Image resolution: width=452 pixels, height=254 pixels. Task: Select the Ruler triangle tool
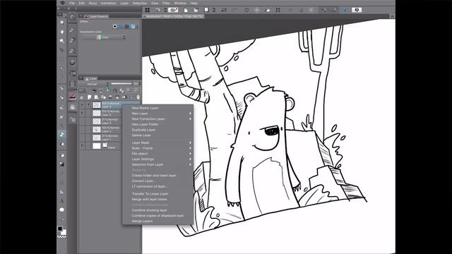[x=62, y=191]
